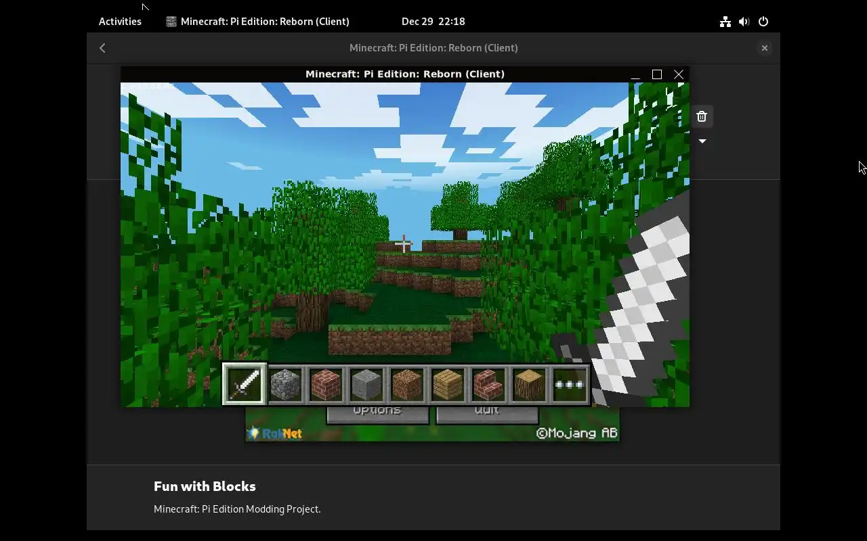Close the Minecraft game window
This screenshot has height=541, width=867.
coord(679,74)
